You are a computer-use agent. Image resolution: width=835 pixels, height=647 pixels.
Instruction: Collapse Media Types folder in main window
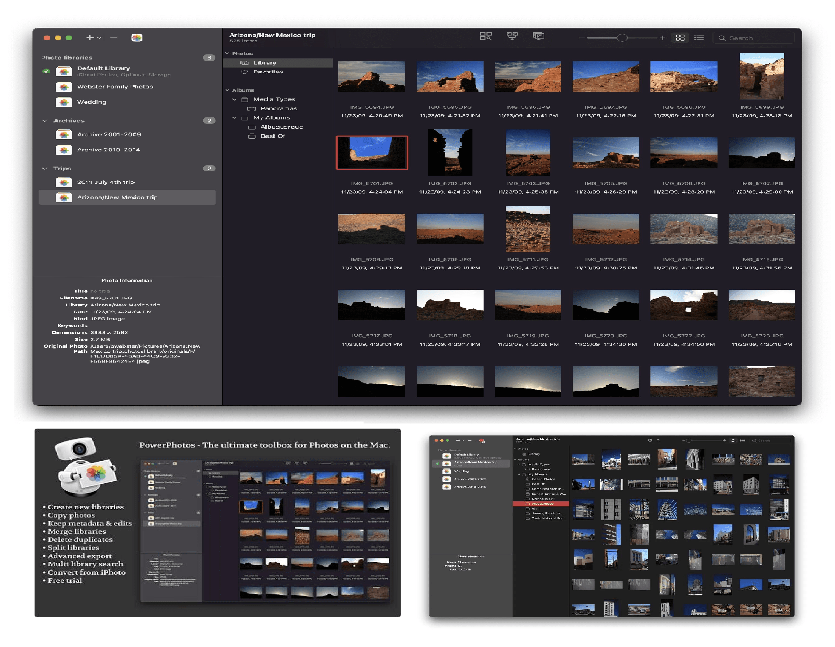tap(234, 99)
